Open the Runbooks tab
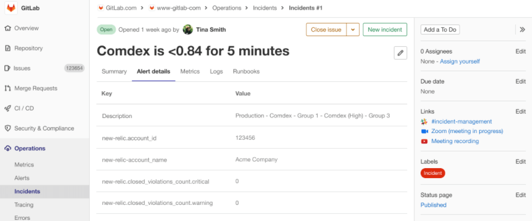This screenshot has height=221, width=532. coord(246,71)
